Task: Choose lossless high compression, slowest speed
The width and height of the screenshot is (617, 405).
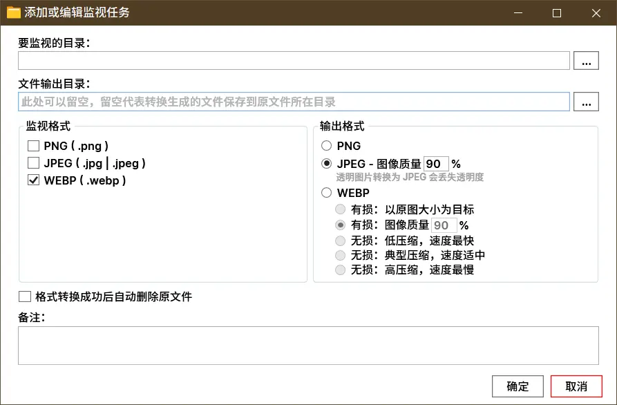Action: pos(340,270)
